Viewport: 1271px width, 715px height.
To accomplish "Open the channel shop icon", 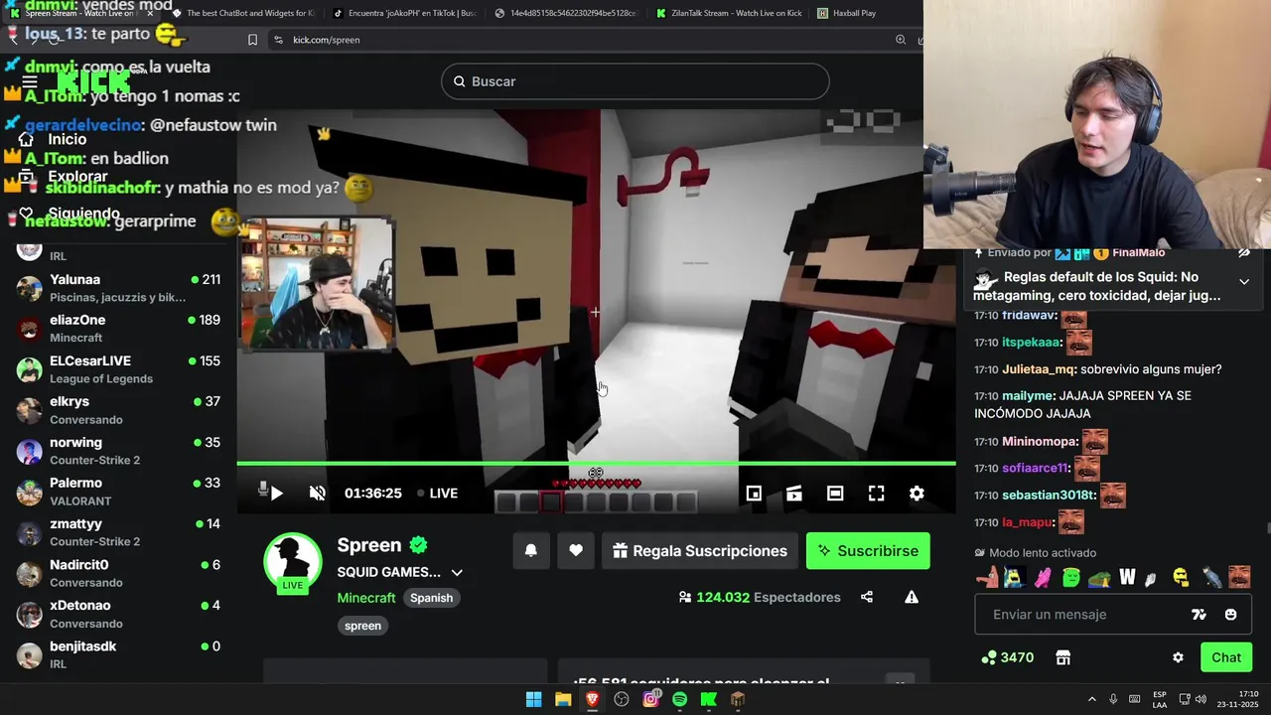I will point(1063,657).
